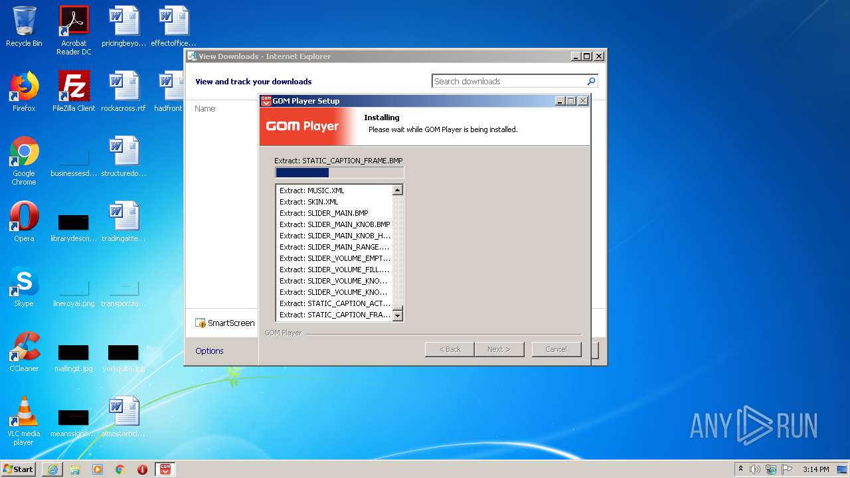
Task: Select the 'SLIDER_VOLUME_FILL....' log line
Action: 335,270
